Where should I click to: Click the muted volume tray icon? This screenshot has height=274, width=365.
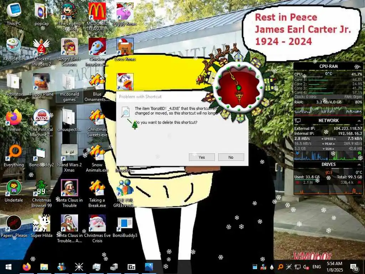(306, 267)
